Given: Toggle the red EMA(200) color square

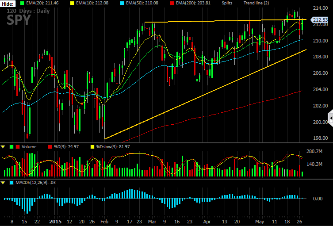Looking at the screenshot, I should (172, 3).
